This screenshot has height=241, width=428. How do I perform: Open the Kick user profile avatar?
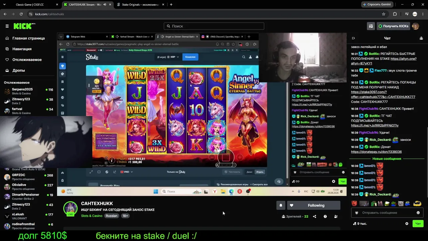coord(416,26)
